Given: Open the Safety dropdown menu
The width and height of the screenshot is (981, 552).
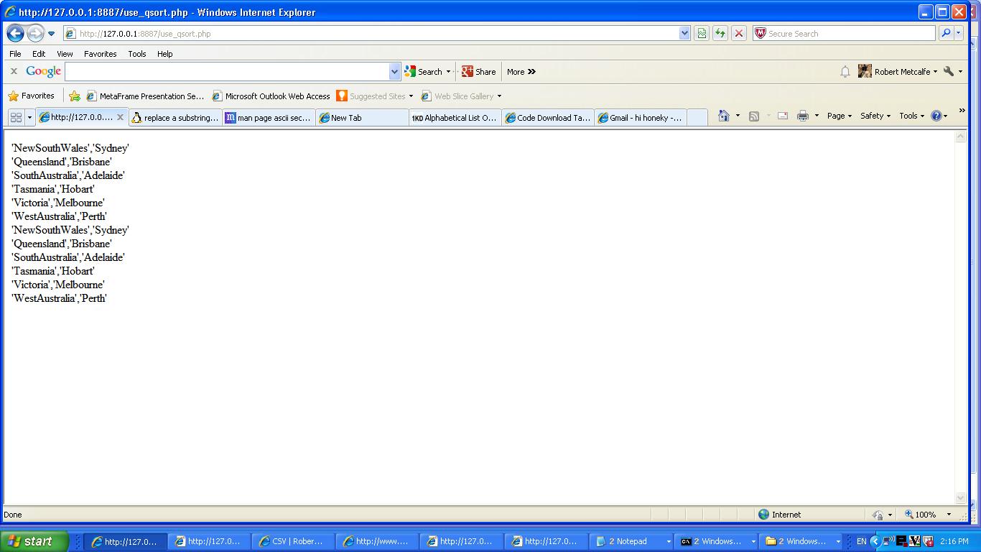Looking at the screenshot, I should coord(875,116).
